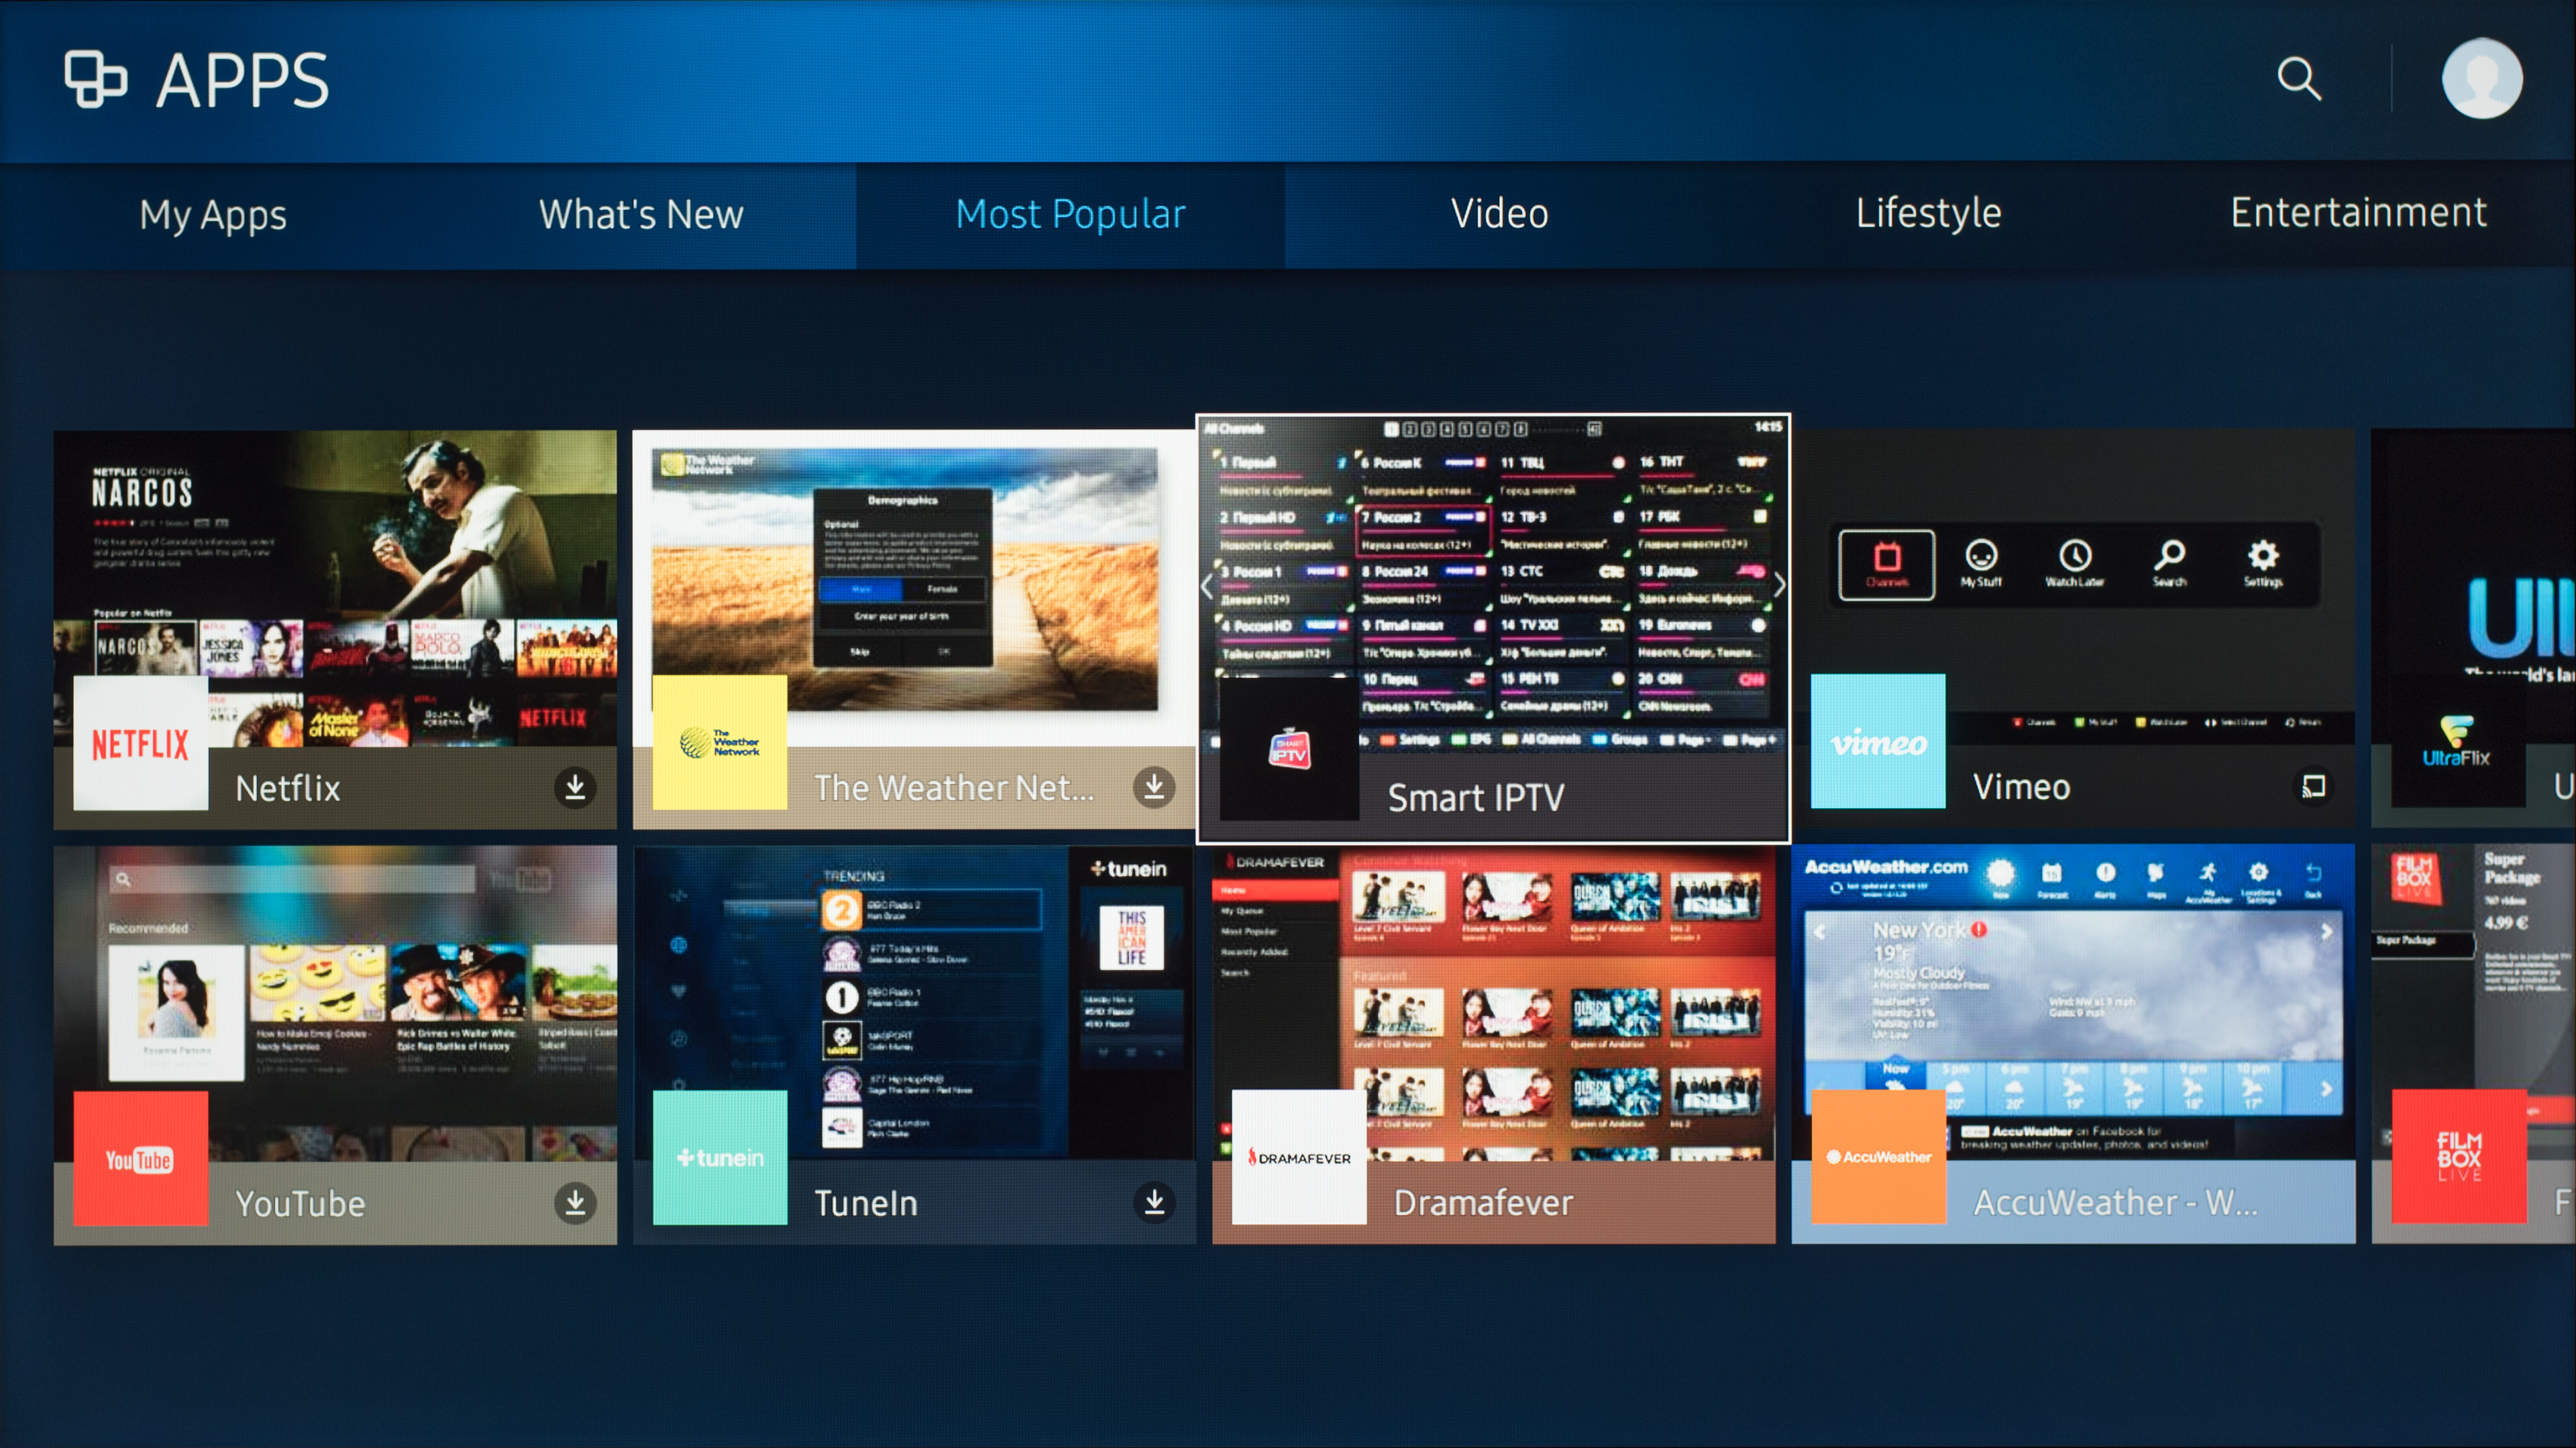Switch to the My Apps tab
2576x1448 pixels.
[x=213, y=214]
